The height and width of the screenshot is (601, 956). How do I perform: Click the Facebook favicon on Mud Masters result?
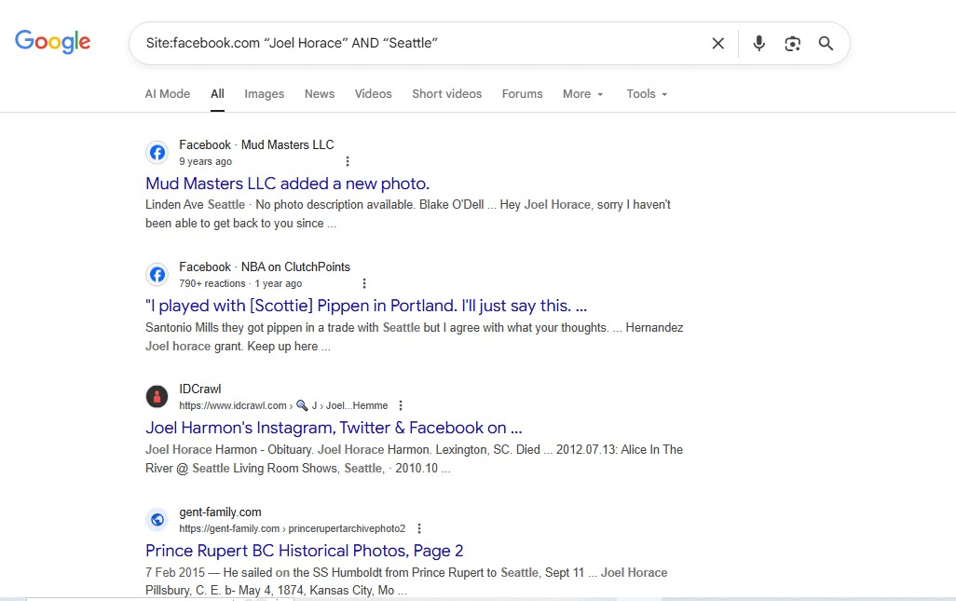[157, 152]
